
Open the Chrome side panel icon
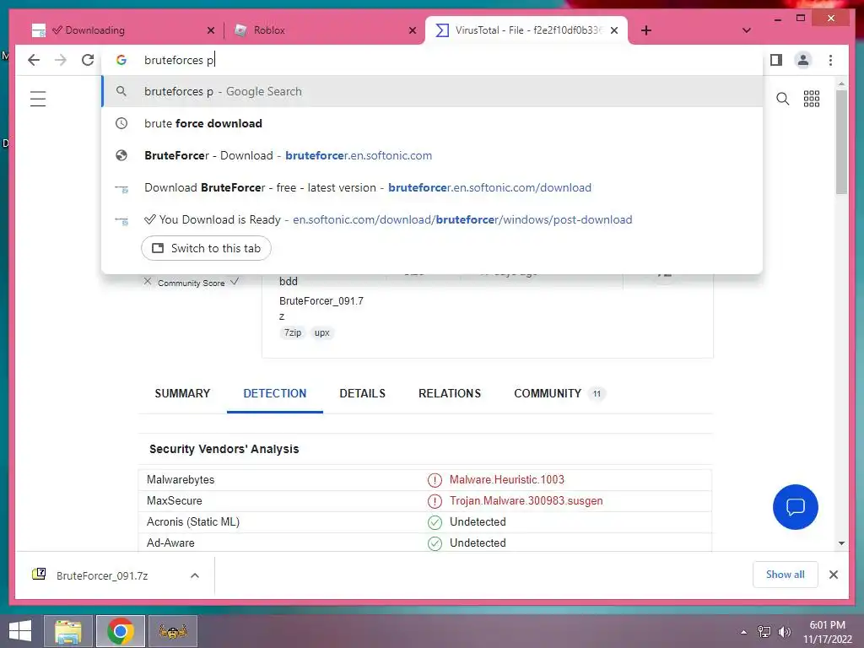click(x=776, y=60)
